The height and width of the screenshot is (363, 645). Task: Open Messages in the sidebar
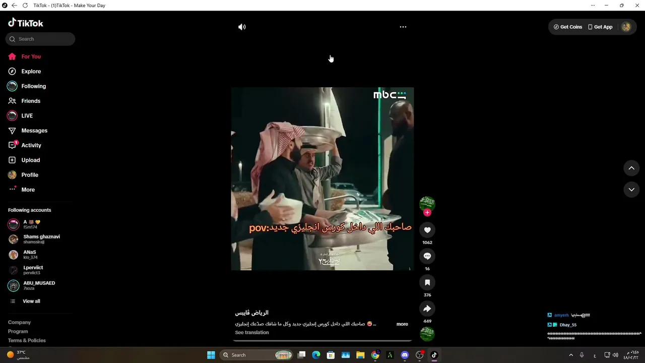pos(35,131)
